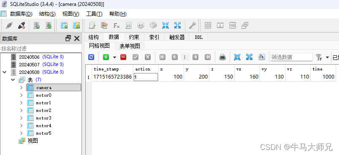The height and width of the screenshot is (155, 339).
Task: Delete selected row with red minus
Action: 123,57
